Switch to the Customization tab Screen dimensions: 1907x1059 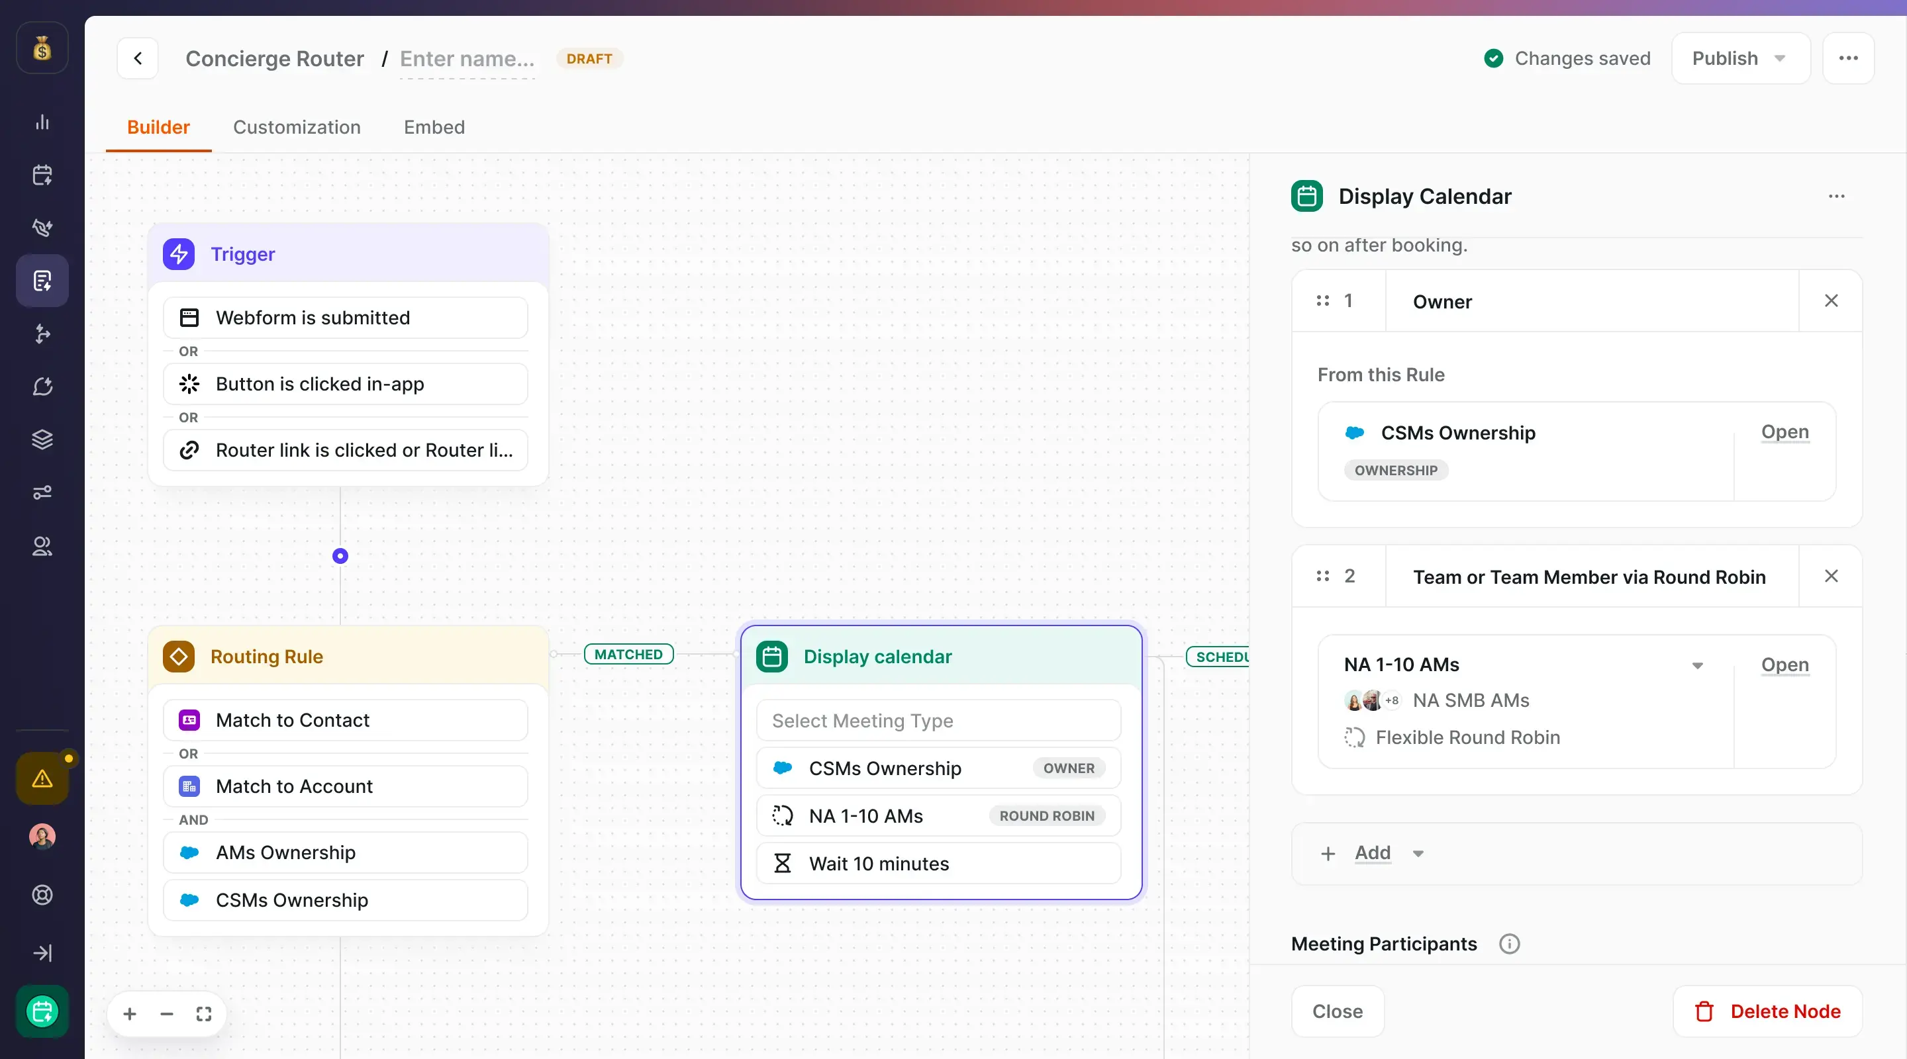pyautogui.click(x=297, y=127)
